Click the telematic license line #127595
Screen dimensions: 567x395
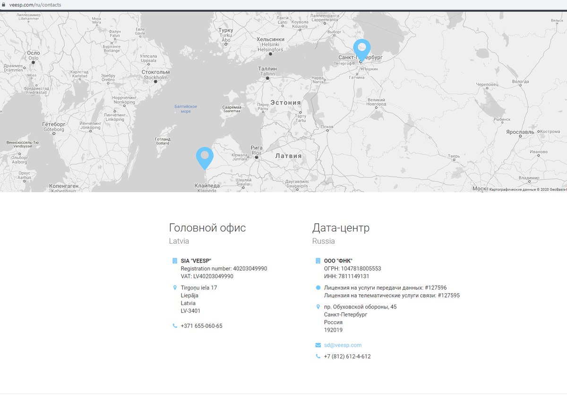point(392,296)
